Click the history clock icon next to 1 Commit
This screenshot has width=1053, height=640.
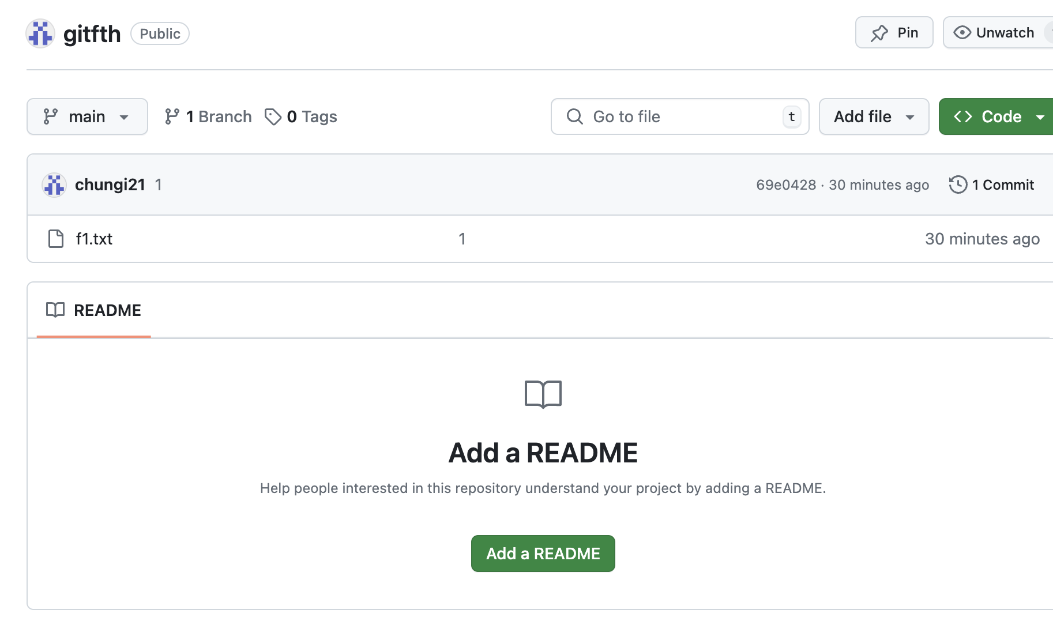point(958,185)
